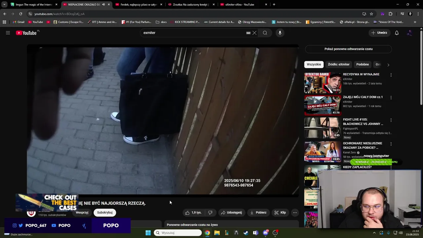Click the YouTube search input field

pyautogui.click(x=193, y=33)
